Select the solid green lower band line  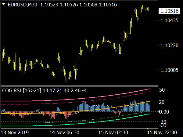[91, 124]
